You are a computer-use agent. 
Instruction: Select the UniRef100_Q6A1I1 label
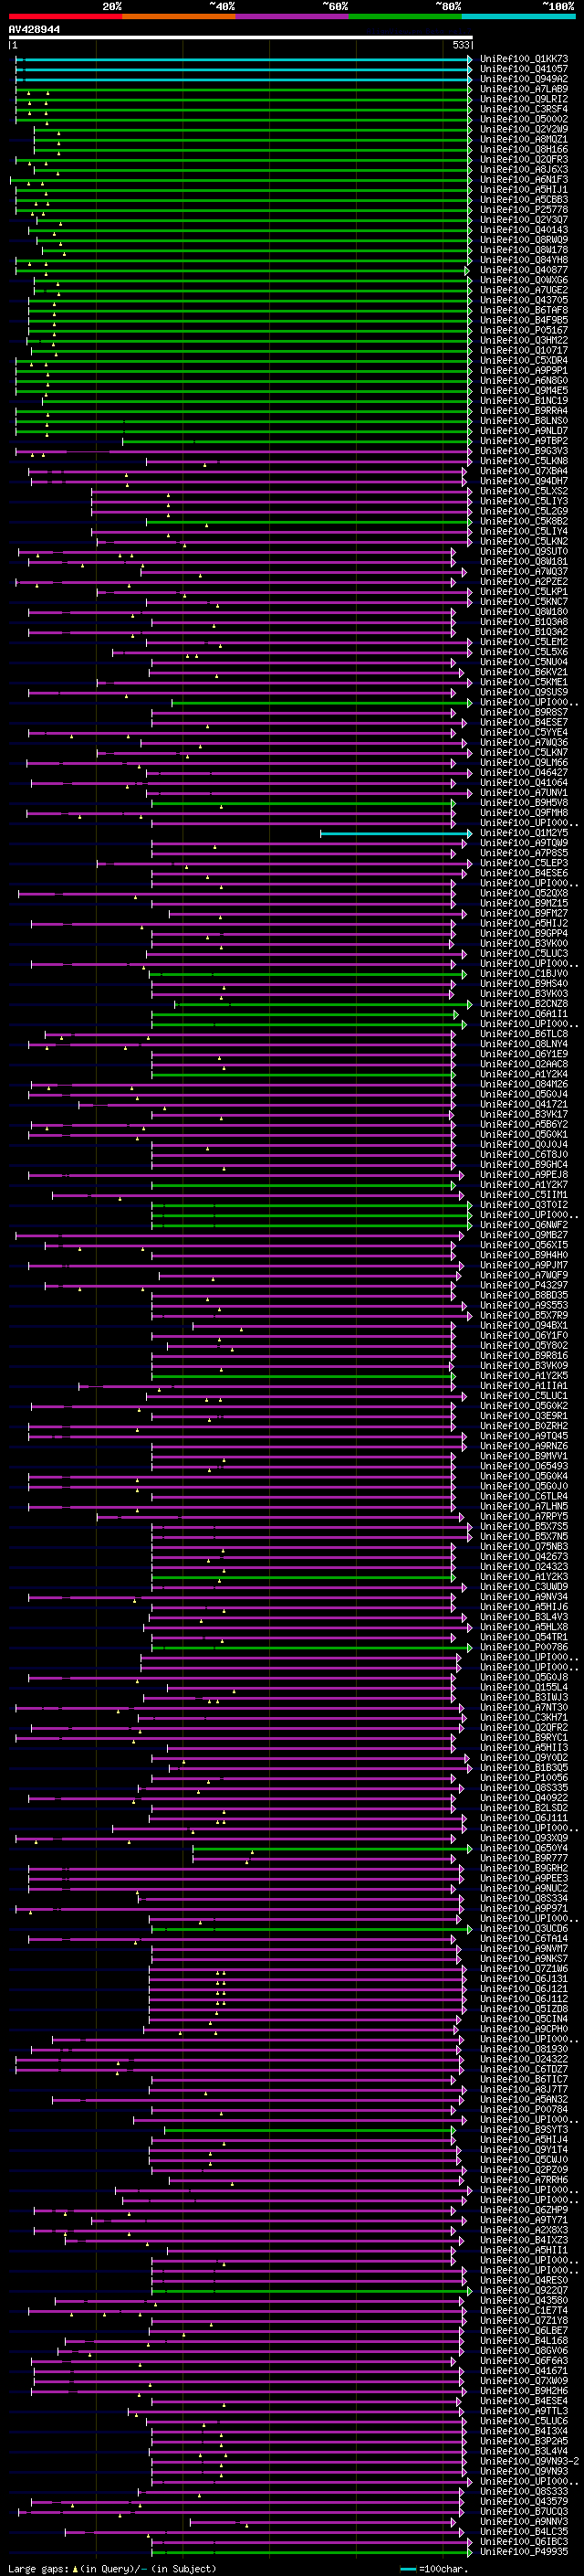[524, 1014]
